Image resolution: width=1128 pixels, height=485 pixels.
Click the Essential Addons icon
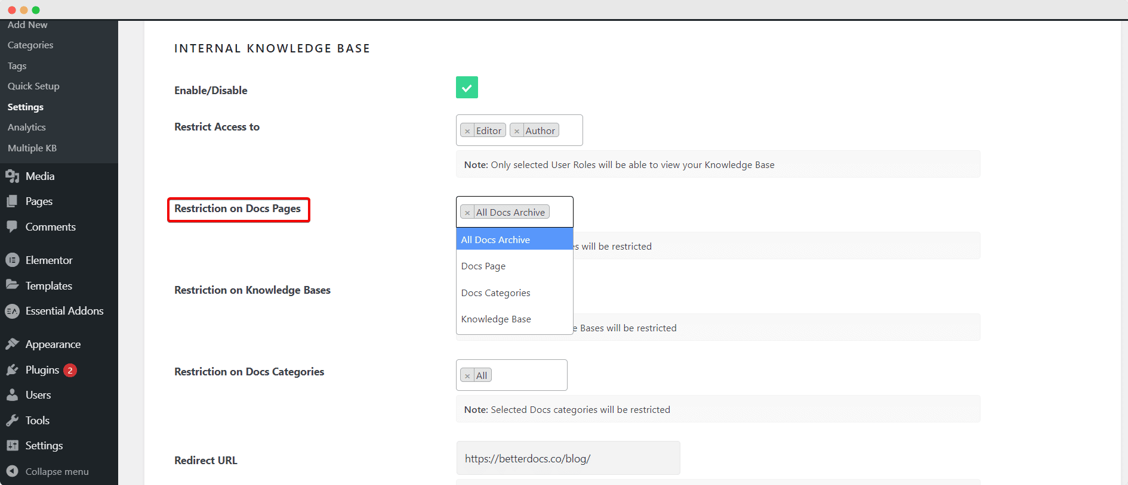click(x=12, y=311)
